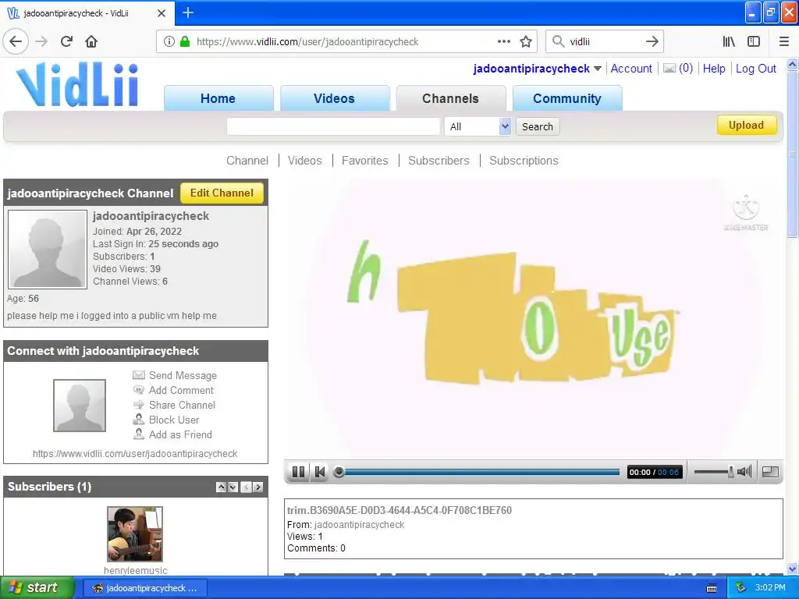Click the taskbar clock showing 3:02 PM

(770, 587)
